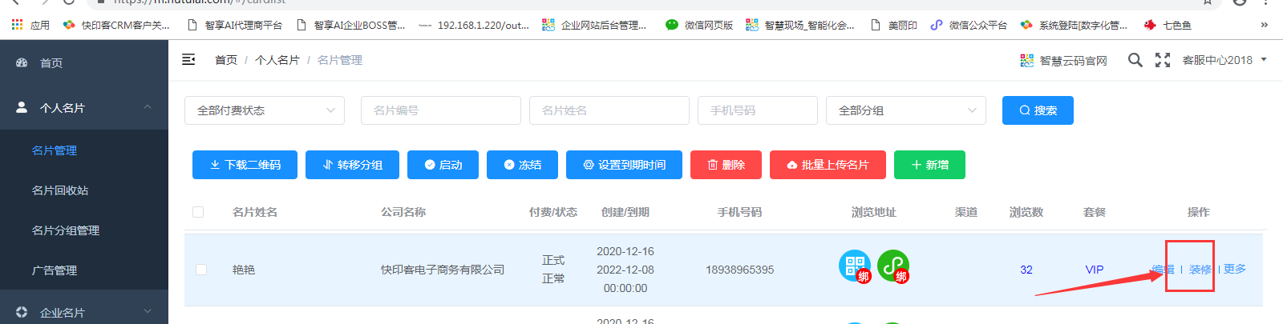Toggle the select-all checkbox in table header

point(198,212)
